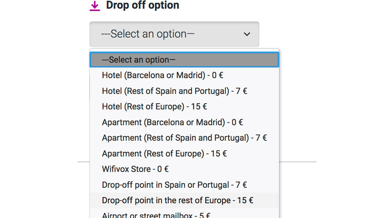The height and width of the screenshot is (218, 382).
Task: Select Hotel (Barcelona or Madrid) - 0 €
Action: pos(184,75)
